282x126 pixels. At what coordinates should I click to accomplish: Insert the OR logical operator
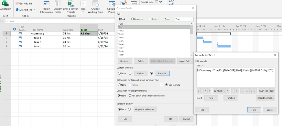pos(267,91)
